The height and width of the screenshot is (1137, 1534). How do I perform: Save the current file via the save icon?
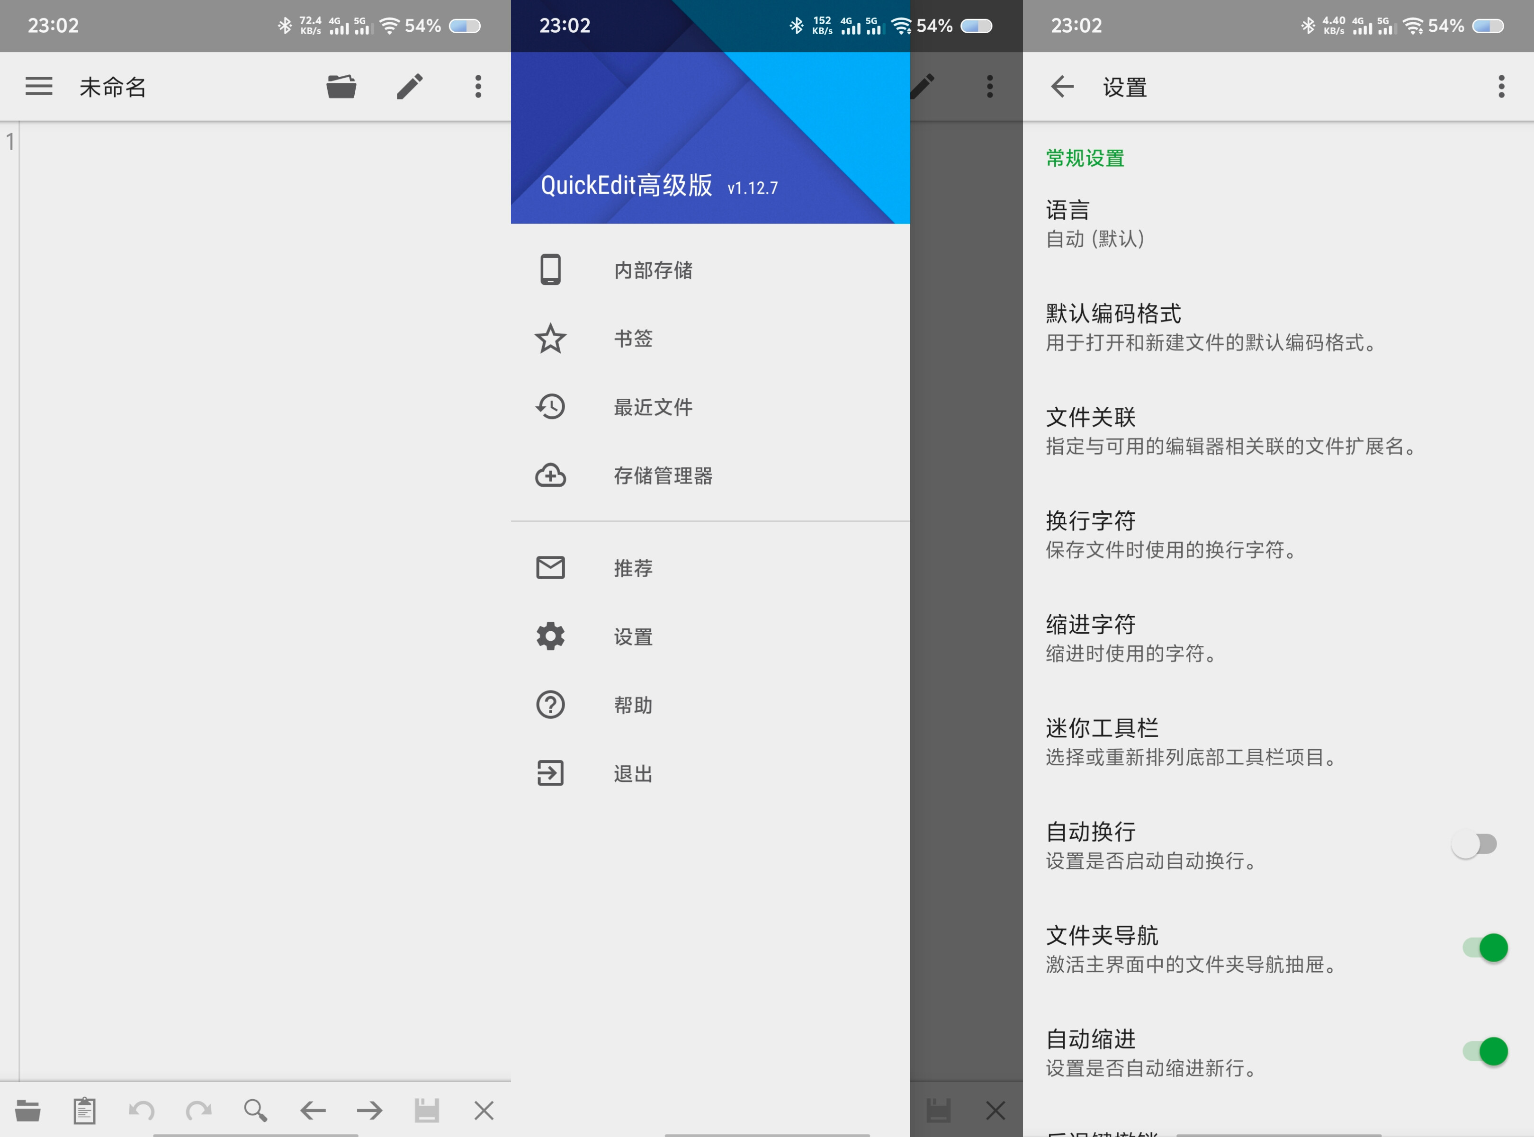pyautogui.click(x=427, y=1109)
